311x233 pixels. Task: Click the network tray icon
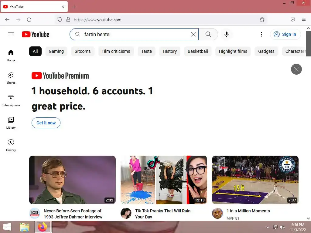(x=275, y=227)
